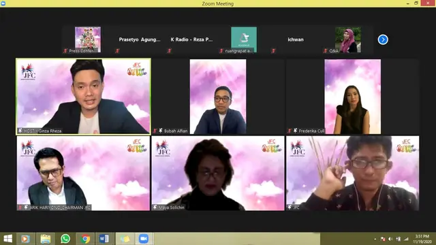Image resolution: width=436 pixels, height=245 pixels.
Task: Open the volume control in system tray
Action: [390, 239]
